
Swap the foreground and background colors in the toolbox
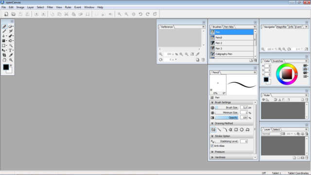coord(11,65)
